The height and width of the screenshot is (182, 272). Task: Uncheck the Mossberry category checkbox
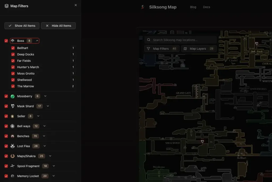(6, 96)
